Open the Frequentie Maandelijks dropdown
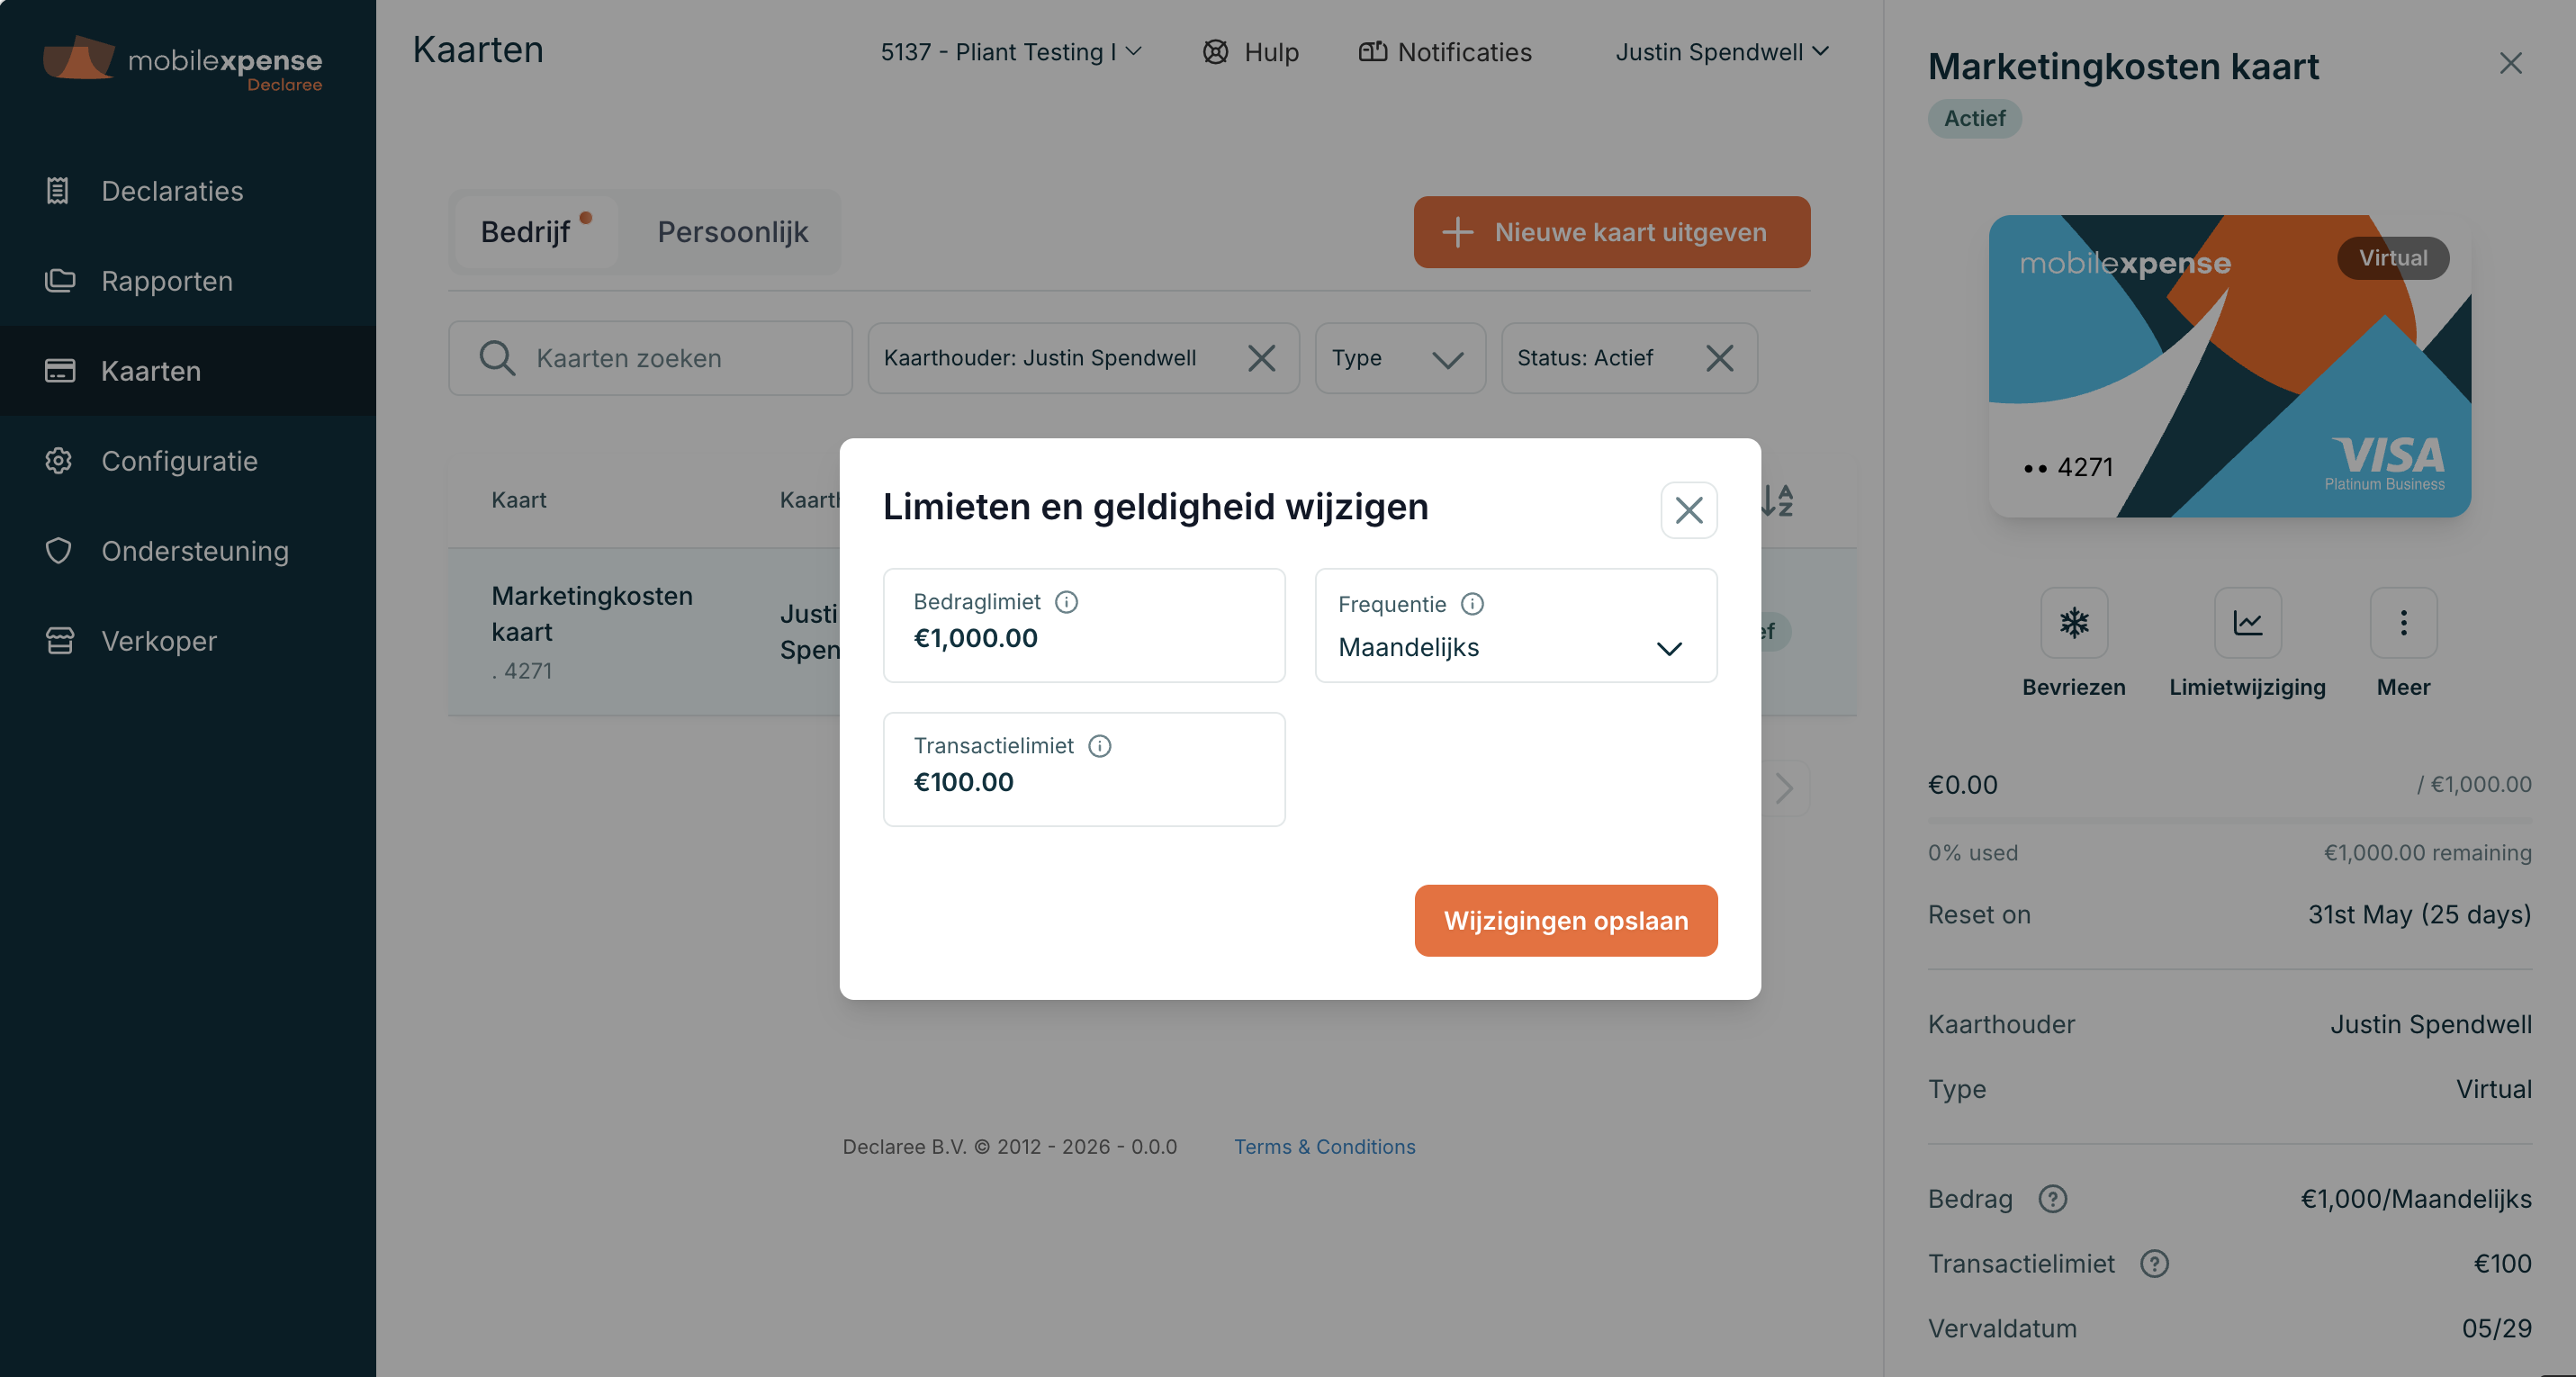2576x1377 pixels. (1516, 626)
